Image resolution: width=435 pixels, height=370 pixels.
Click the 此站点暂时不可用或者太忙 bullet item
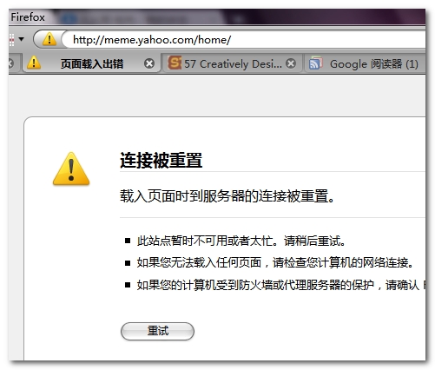(x=241, y=241)
